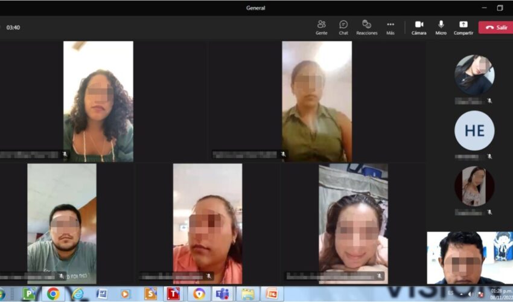Click the self-view video of man in corner

[470, 258]
